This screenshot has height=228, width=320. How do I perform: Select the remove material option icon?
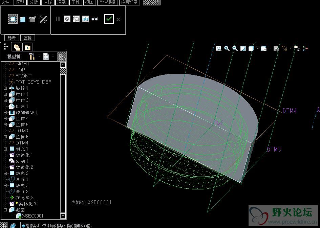(x=23, y=19)
